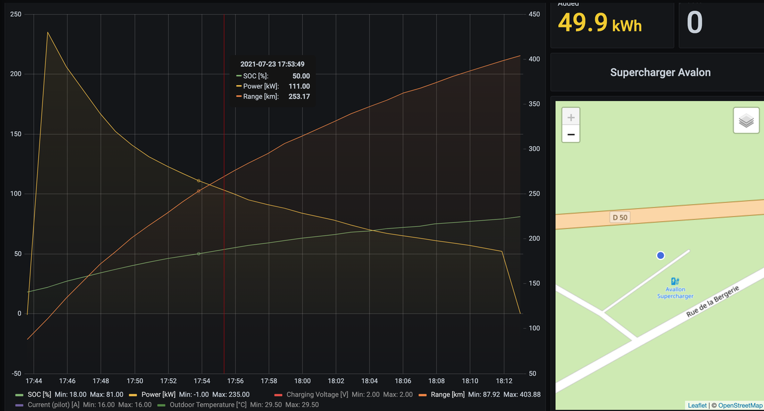Image resolution: width=764 pixels, height=411 pixels.
Task: Click SOC legend Max: 81.00 value
Action: [x=106, y=394]
